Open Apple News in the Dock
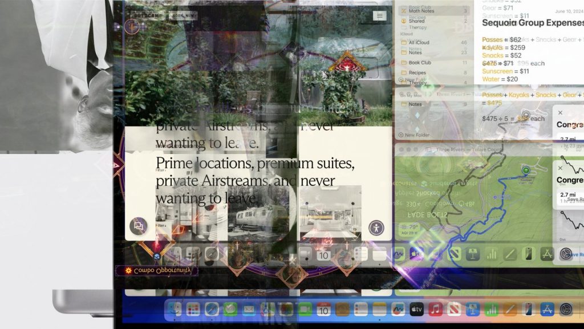The width and height of the screenshot is (584, 329). (x=453, y=310)
